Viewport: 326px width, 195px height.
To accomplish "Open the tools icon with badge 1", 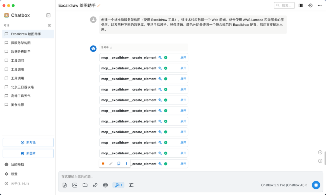I will [118, 185].
